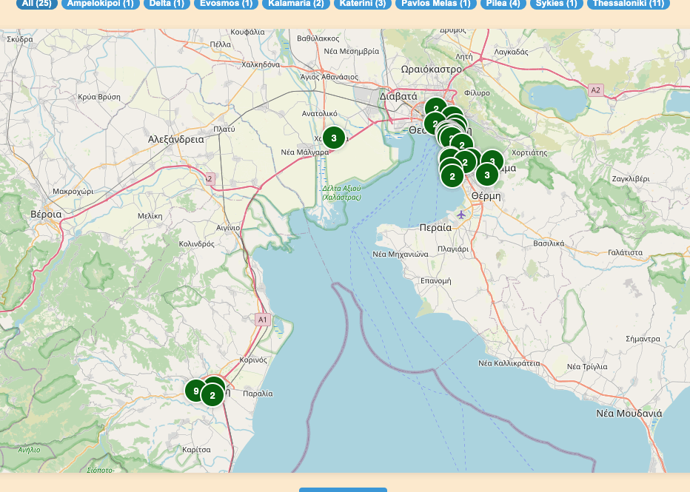Open the 9-item cluster marker near Katerini

coord(196,391)
